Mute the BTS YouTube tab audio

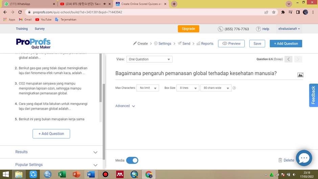pyautogui.click(x=105, y=4)
